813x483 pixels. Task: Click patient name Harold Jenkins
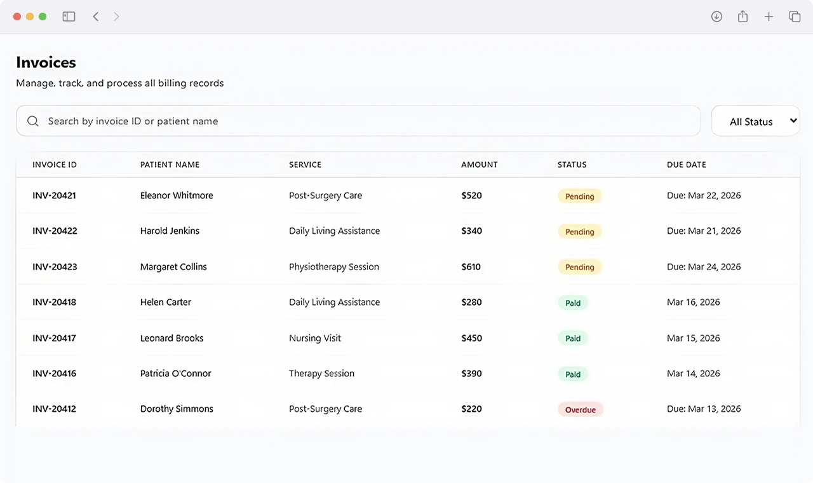[x=170, y=231]
